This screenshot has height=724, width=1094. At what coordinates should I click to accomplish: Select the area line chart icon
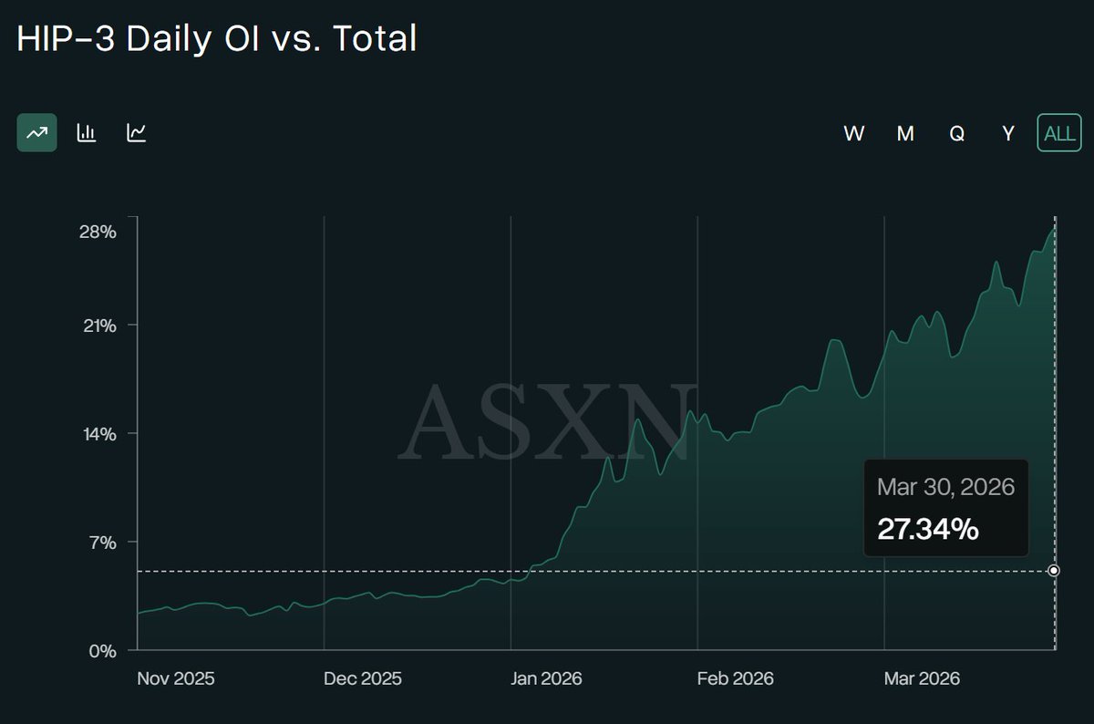37,133
